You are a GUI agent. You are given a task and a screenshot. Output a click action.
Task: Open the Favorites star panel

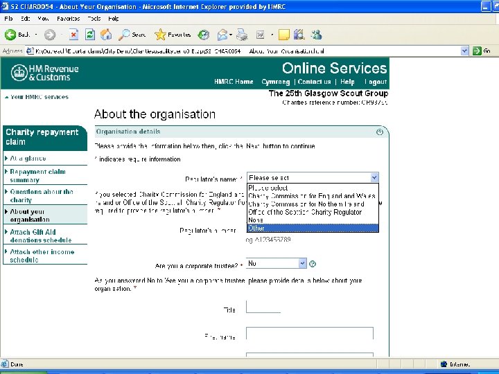tap(173, 35)
